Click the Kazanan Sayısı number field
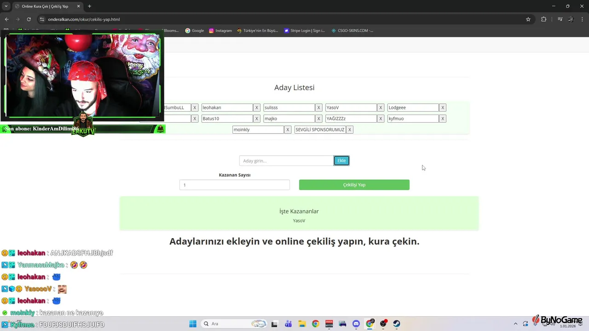 click(x=235, y=185)
